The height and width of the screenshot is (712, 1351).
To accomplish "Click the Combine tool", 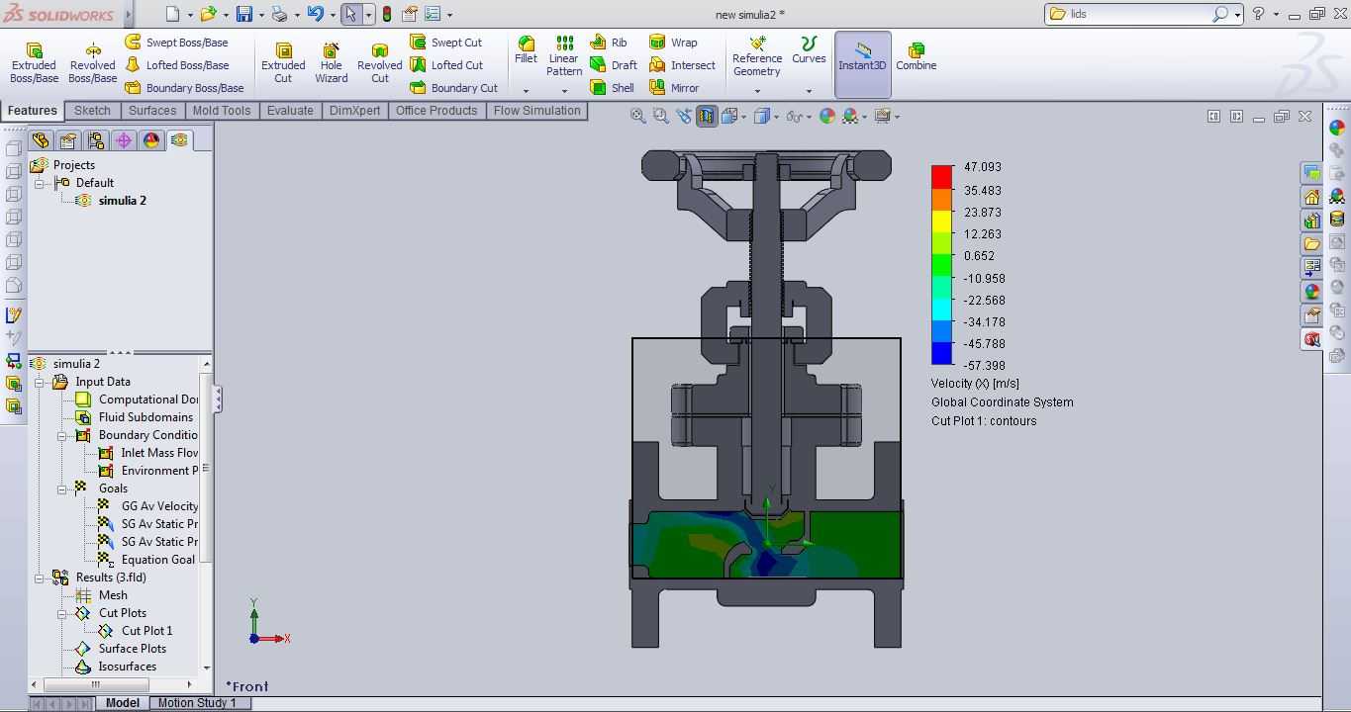I will pyautogui.click(x=916, y=54).
